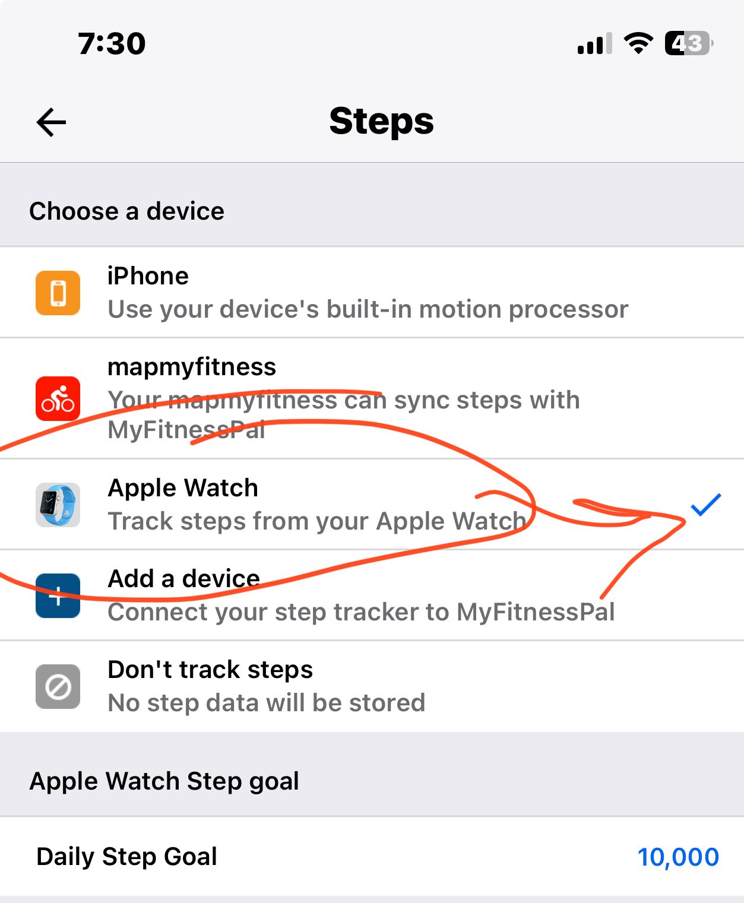The image size is (744, 903).
Task: Tap the battery indicator in status bar
Action: [689, 43]
